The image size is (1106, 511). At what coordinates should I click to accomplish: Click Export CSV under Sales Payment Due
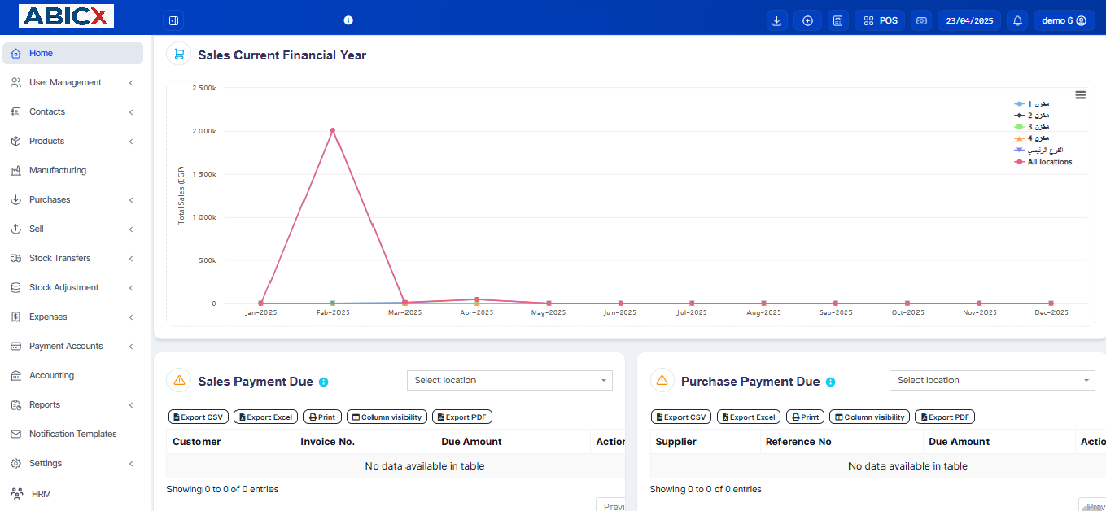(x=198, y=417)
